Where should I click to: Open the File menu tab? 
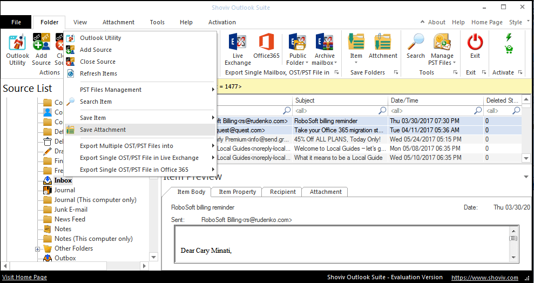click(x=16, y=22)
